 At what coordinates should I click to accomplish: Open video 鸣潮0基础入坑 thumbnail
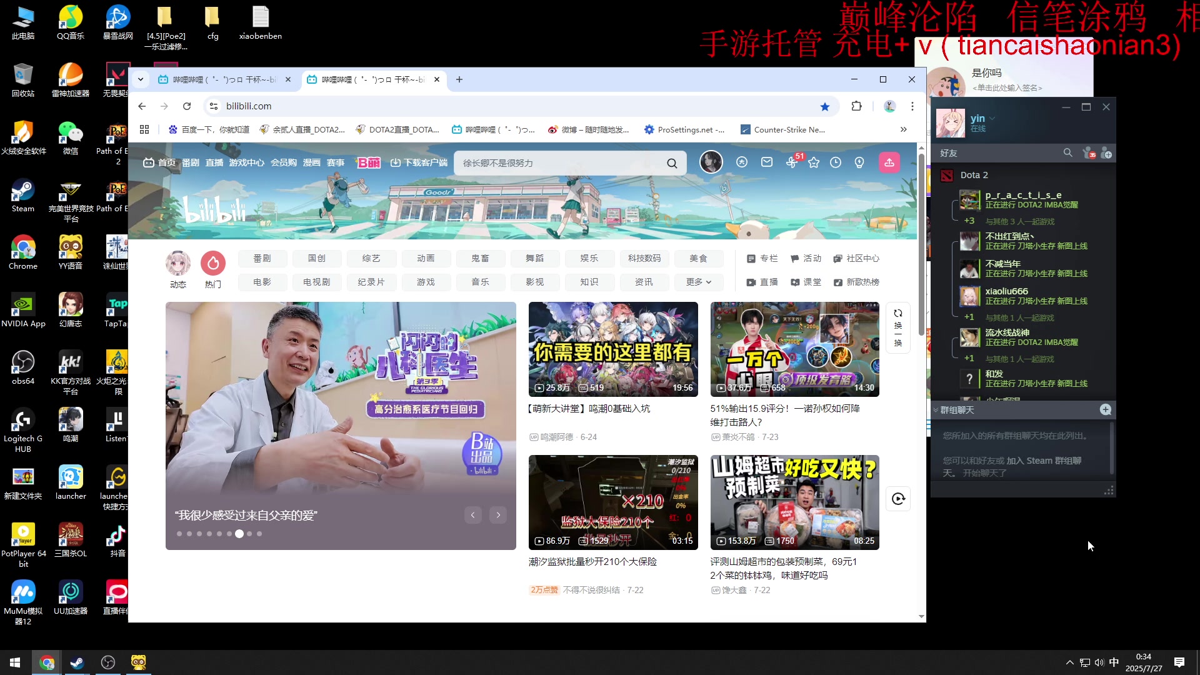(x=613, y=349)
